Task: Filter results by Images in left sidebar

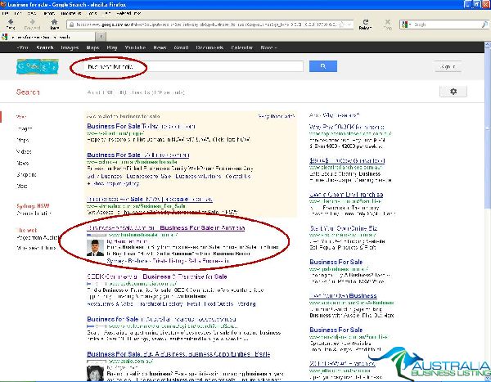Action: tap(24, 128)
